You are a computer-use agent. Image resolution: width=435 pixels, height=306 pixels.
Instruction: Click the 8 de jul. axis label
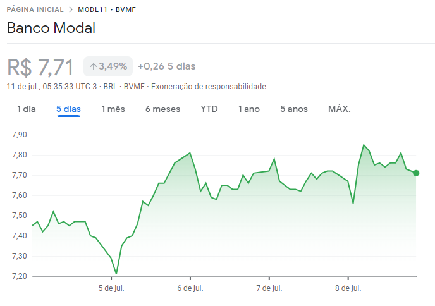coord(348,288)
